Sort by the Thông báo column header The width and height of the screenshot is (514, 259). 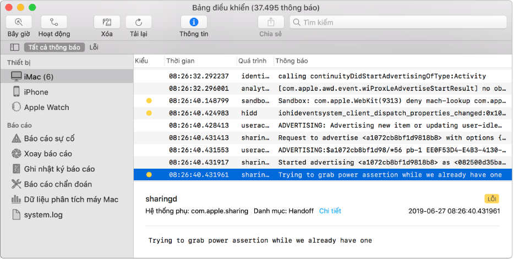point(292,60)
